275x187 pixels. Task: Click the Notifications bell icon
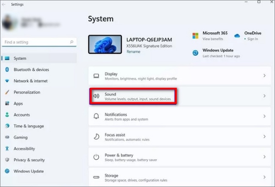(96, 116)
